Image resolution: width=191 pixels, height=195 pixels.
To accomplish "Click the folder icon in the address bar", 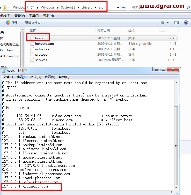I will tap(5, 8).
